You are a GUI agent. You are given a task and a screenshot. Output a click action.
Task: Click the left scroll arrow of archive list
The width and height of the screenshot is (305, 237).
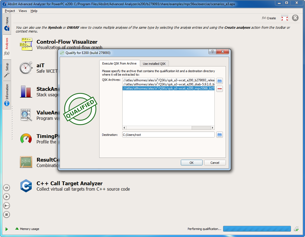pos(124,128)
